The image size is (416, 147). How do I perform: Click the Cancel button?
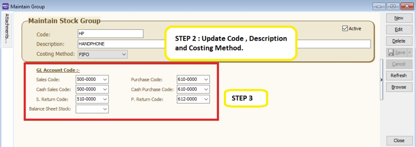(399, 64)
